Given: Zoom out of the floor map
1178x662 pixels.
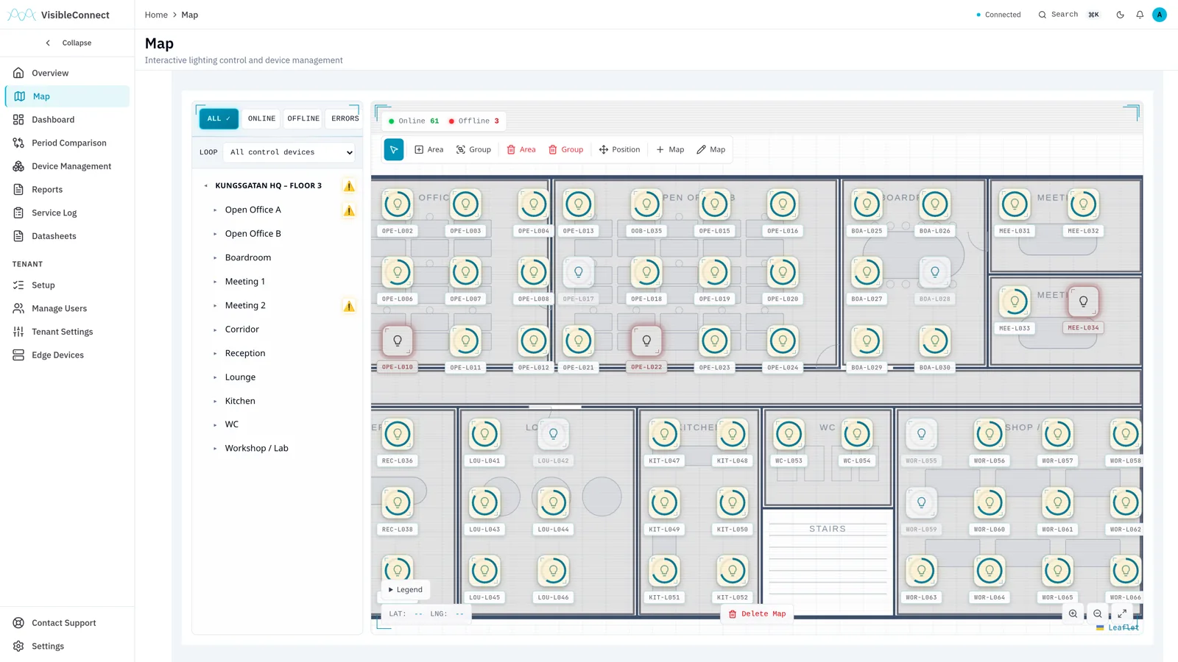Looking at the screenshot, I should pos(1097,613).
